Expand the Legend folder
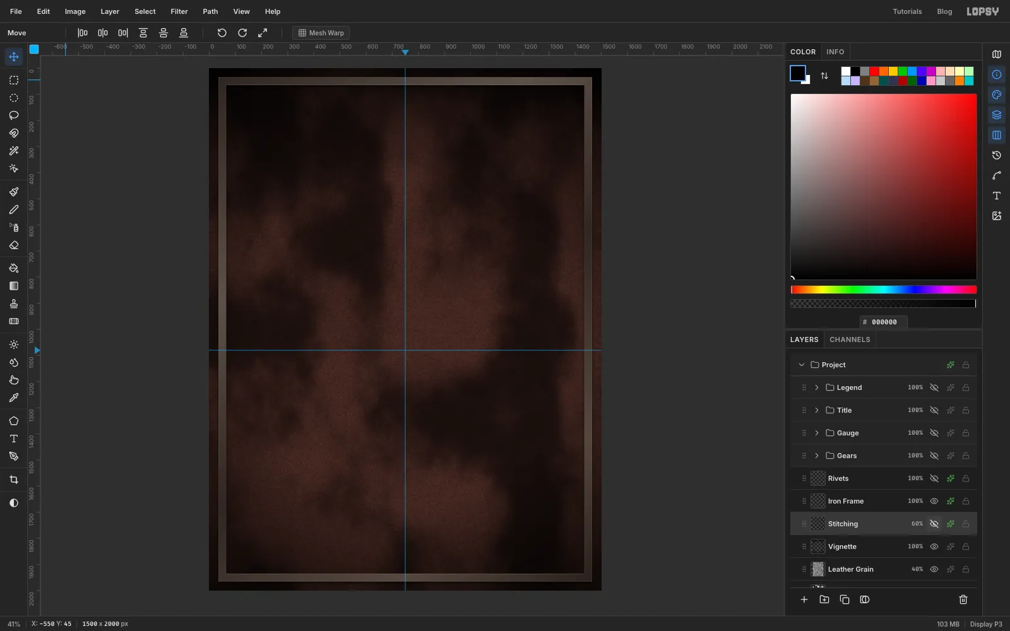Image resolution: width=1010 pixels, height=631 pixels. [817, 387]
